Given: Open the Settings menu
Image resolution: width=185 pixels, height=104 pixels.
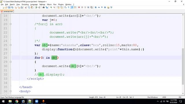Looking at the screenshot, I should (42, 5).
